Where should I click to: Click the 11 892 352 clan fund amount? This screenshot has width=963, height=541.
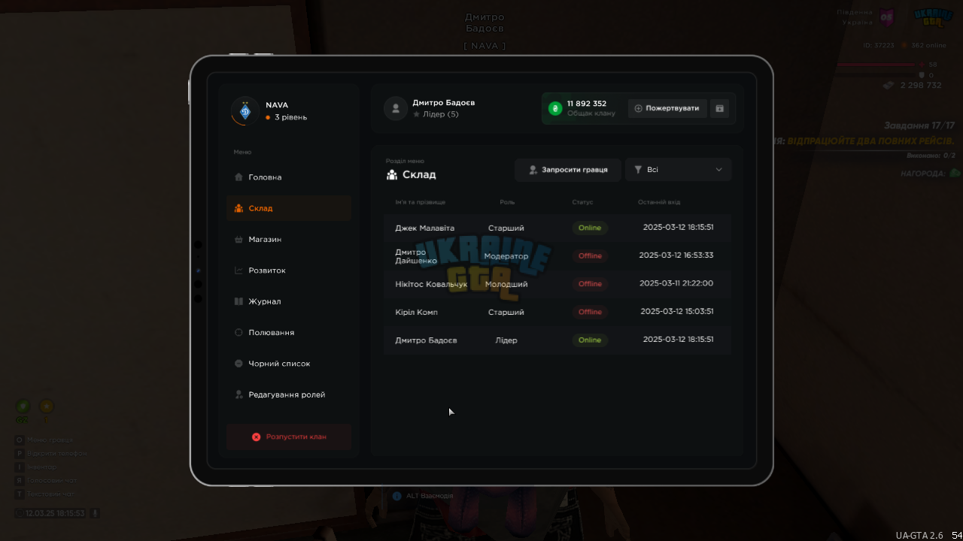(x=587, y=104)
